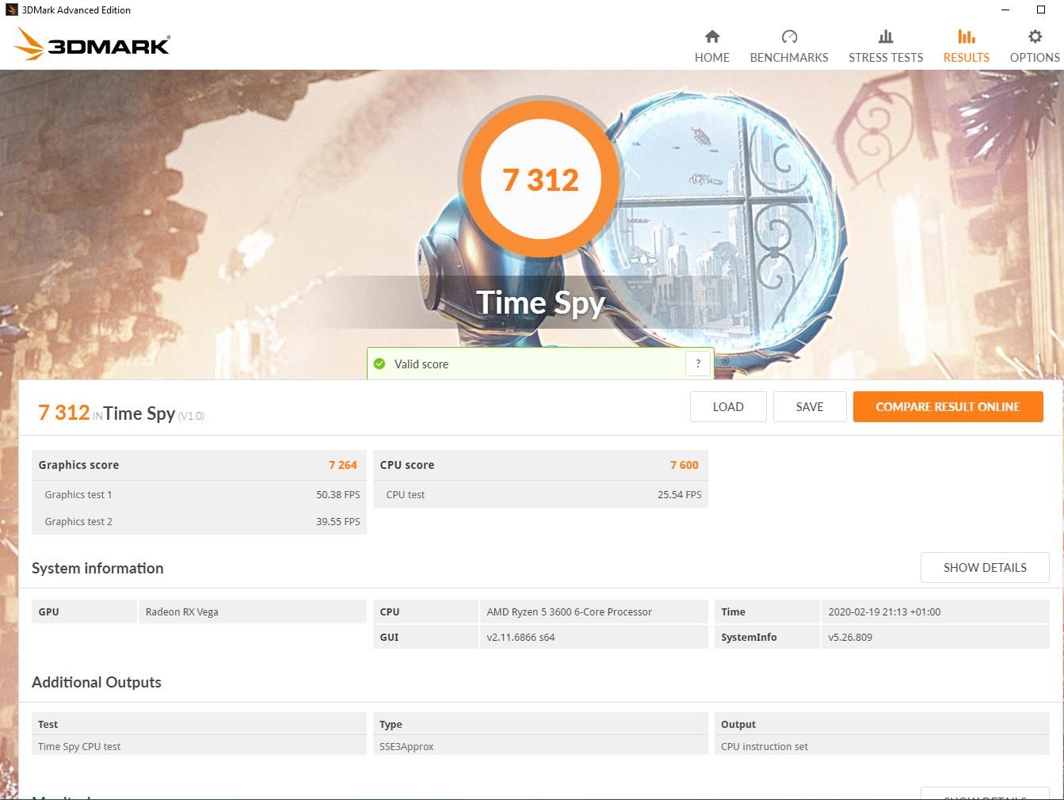This screenshot has height=800, width=1064.
Task: Click the 3DMark logo
Action: pos(92,44)
